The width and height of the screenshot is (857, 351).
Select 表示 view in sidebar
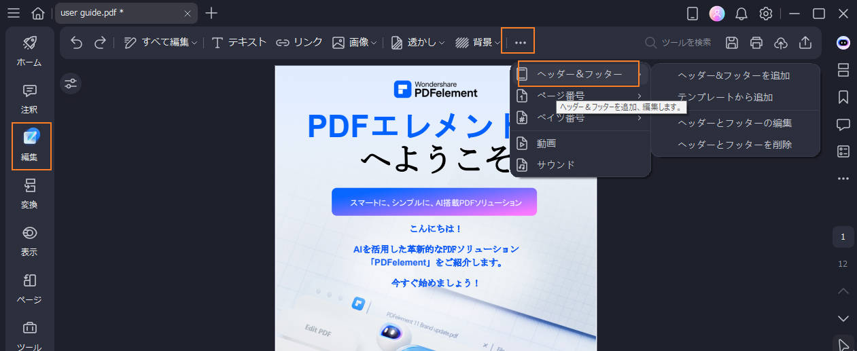(x=29, y=241)
